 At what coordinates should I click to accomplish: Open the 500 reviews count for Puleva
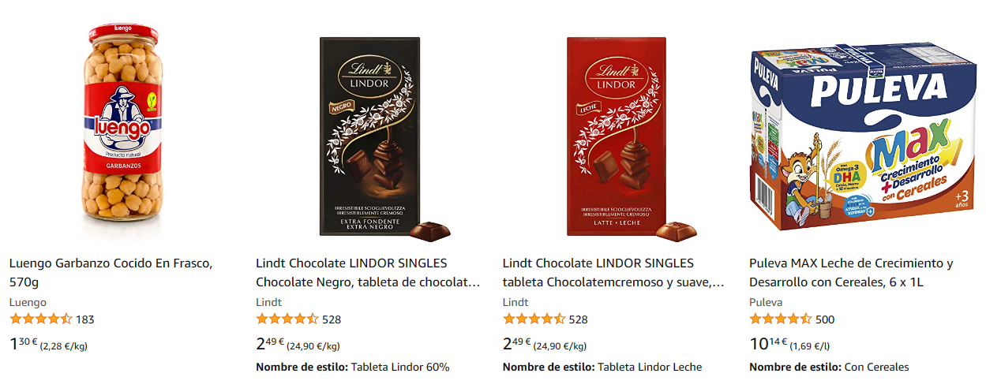(x=825, y=319)
